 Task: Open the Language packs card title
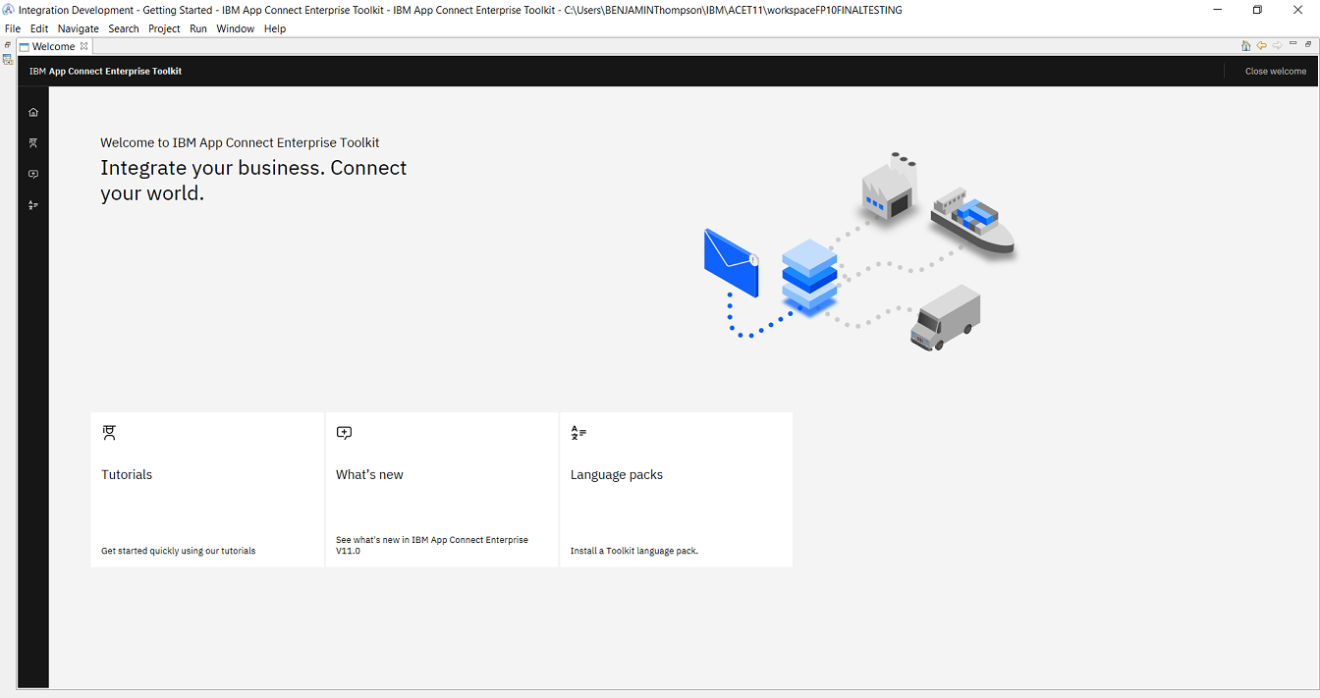pyautogui.click(x=617, y=474)
